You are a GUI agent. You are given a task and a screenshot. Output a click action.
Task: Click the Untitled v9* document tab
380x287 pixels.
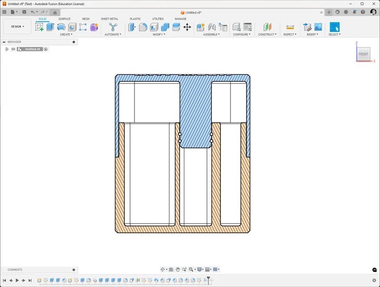191,13
